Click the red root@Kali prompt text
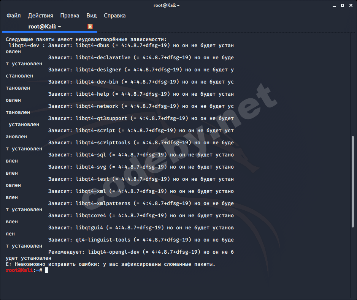 click(19, 270)
